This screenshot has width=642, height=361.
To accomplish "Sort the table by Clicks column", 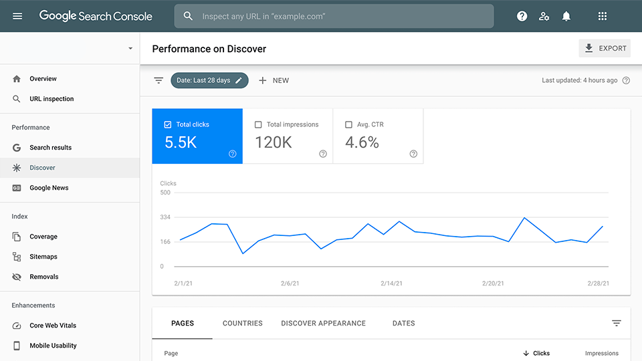I will tap(536, 353).
